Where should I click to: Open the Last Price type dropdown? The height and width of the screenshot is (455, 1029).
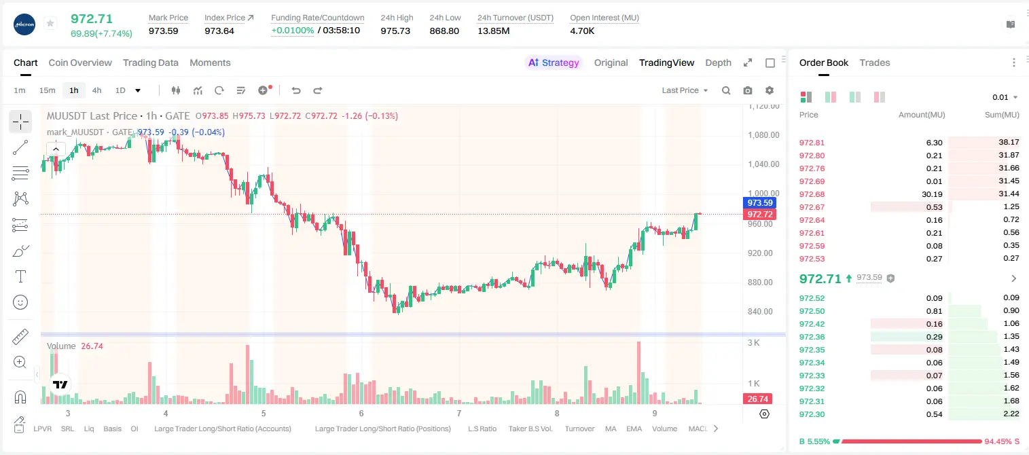pos(685,90)
